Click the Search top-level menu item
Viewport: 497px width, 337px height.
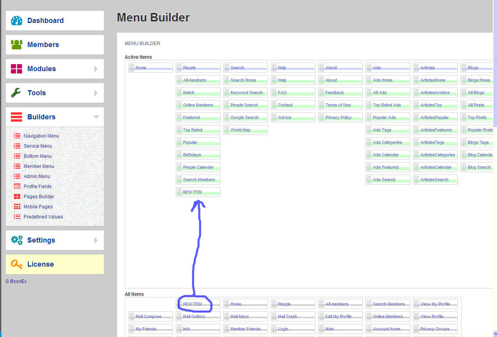[x=245, y=68]
